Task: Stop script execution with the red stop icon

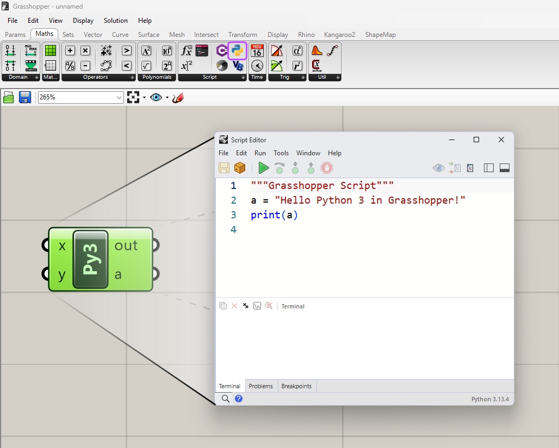Action: coord(326,168)
